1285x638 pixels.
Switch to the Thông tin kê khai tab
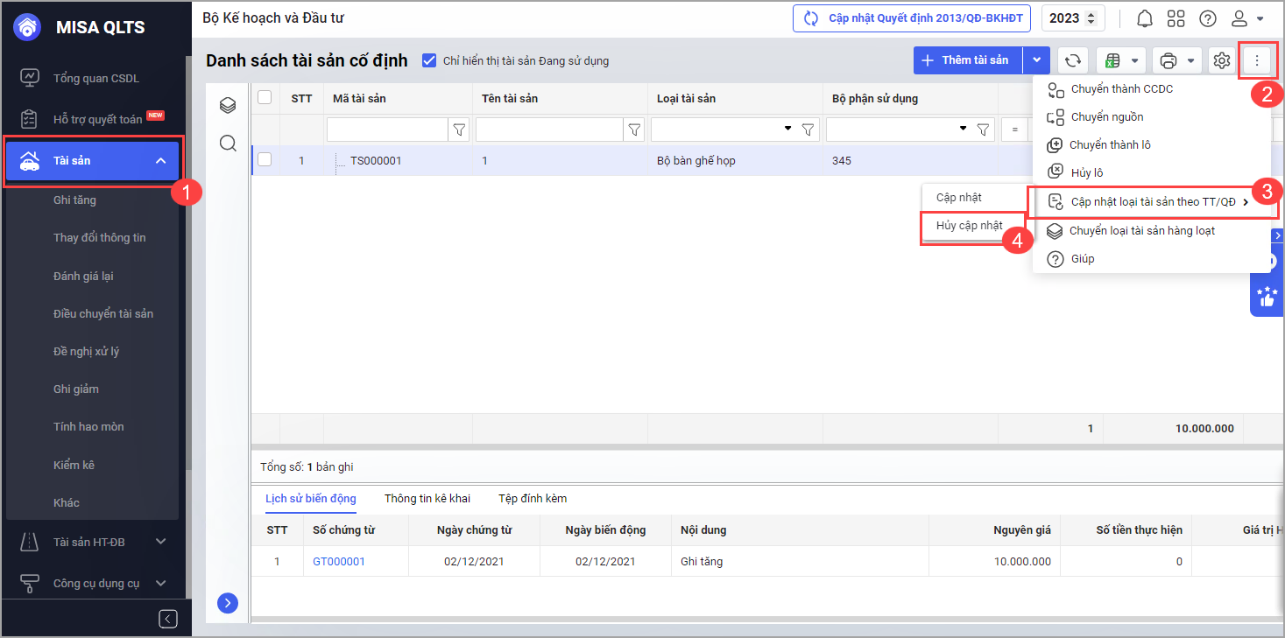pyautogui.click(x=427, y=499)
